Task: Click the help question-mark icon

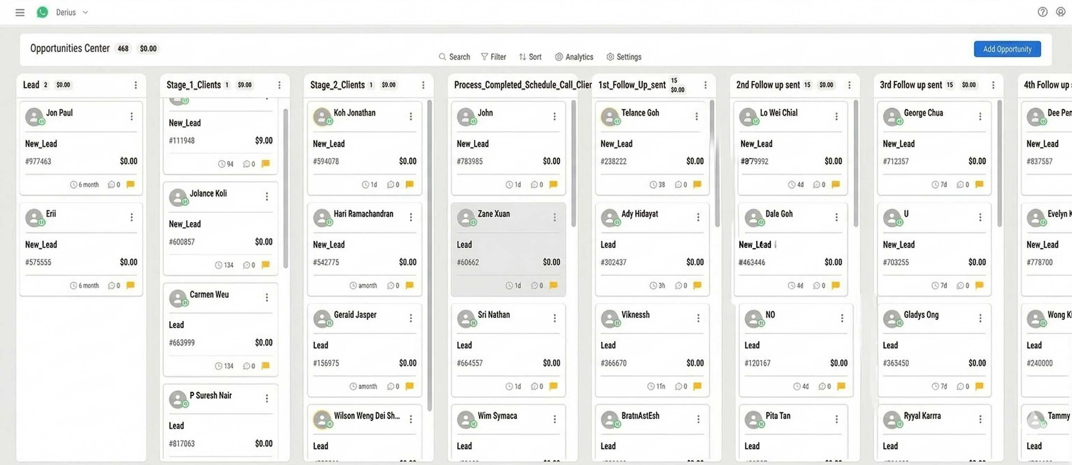Action: point(1042,12)
